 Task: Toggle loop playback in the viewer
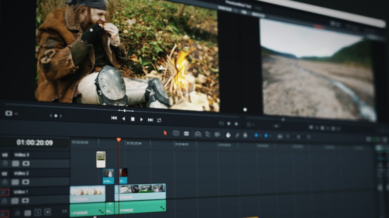click(x=159, y=120)
